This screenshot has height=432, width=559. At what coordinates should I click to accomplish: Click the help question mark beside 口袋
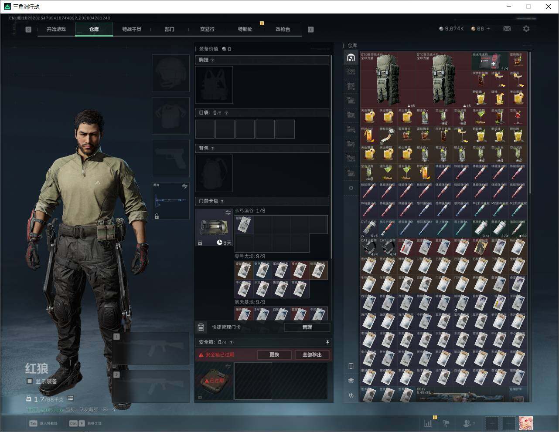226,113
